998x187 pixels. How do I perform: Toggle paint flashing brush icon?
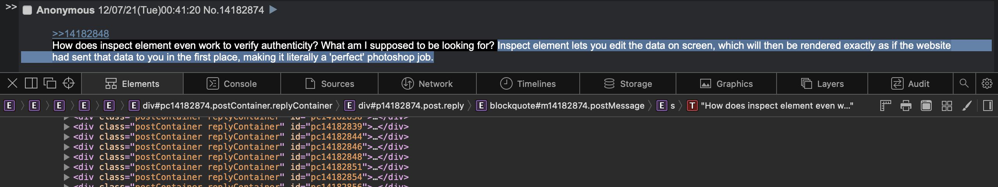tap(967, 106)
